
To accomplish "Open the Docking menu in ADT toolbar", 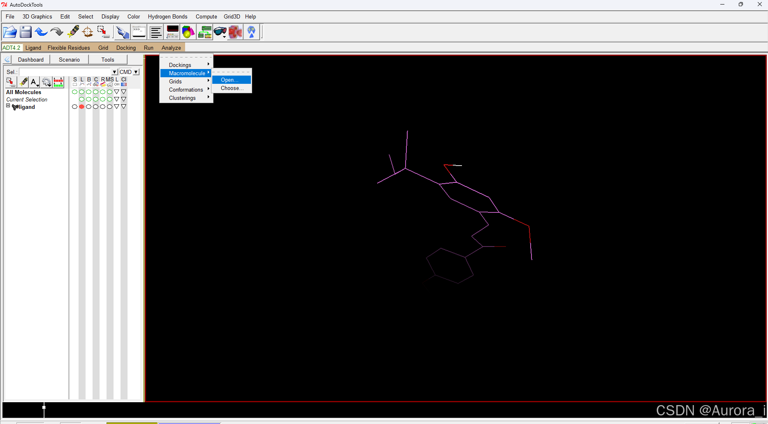I will [126, 48].
